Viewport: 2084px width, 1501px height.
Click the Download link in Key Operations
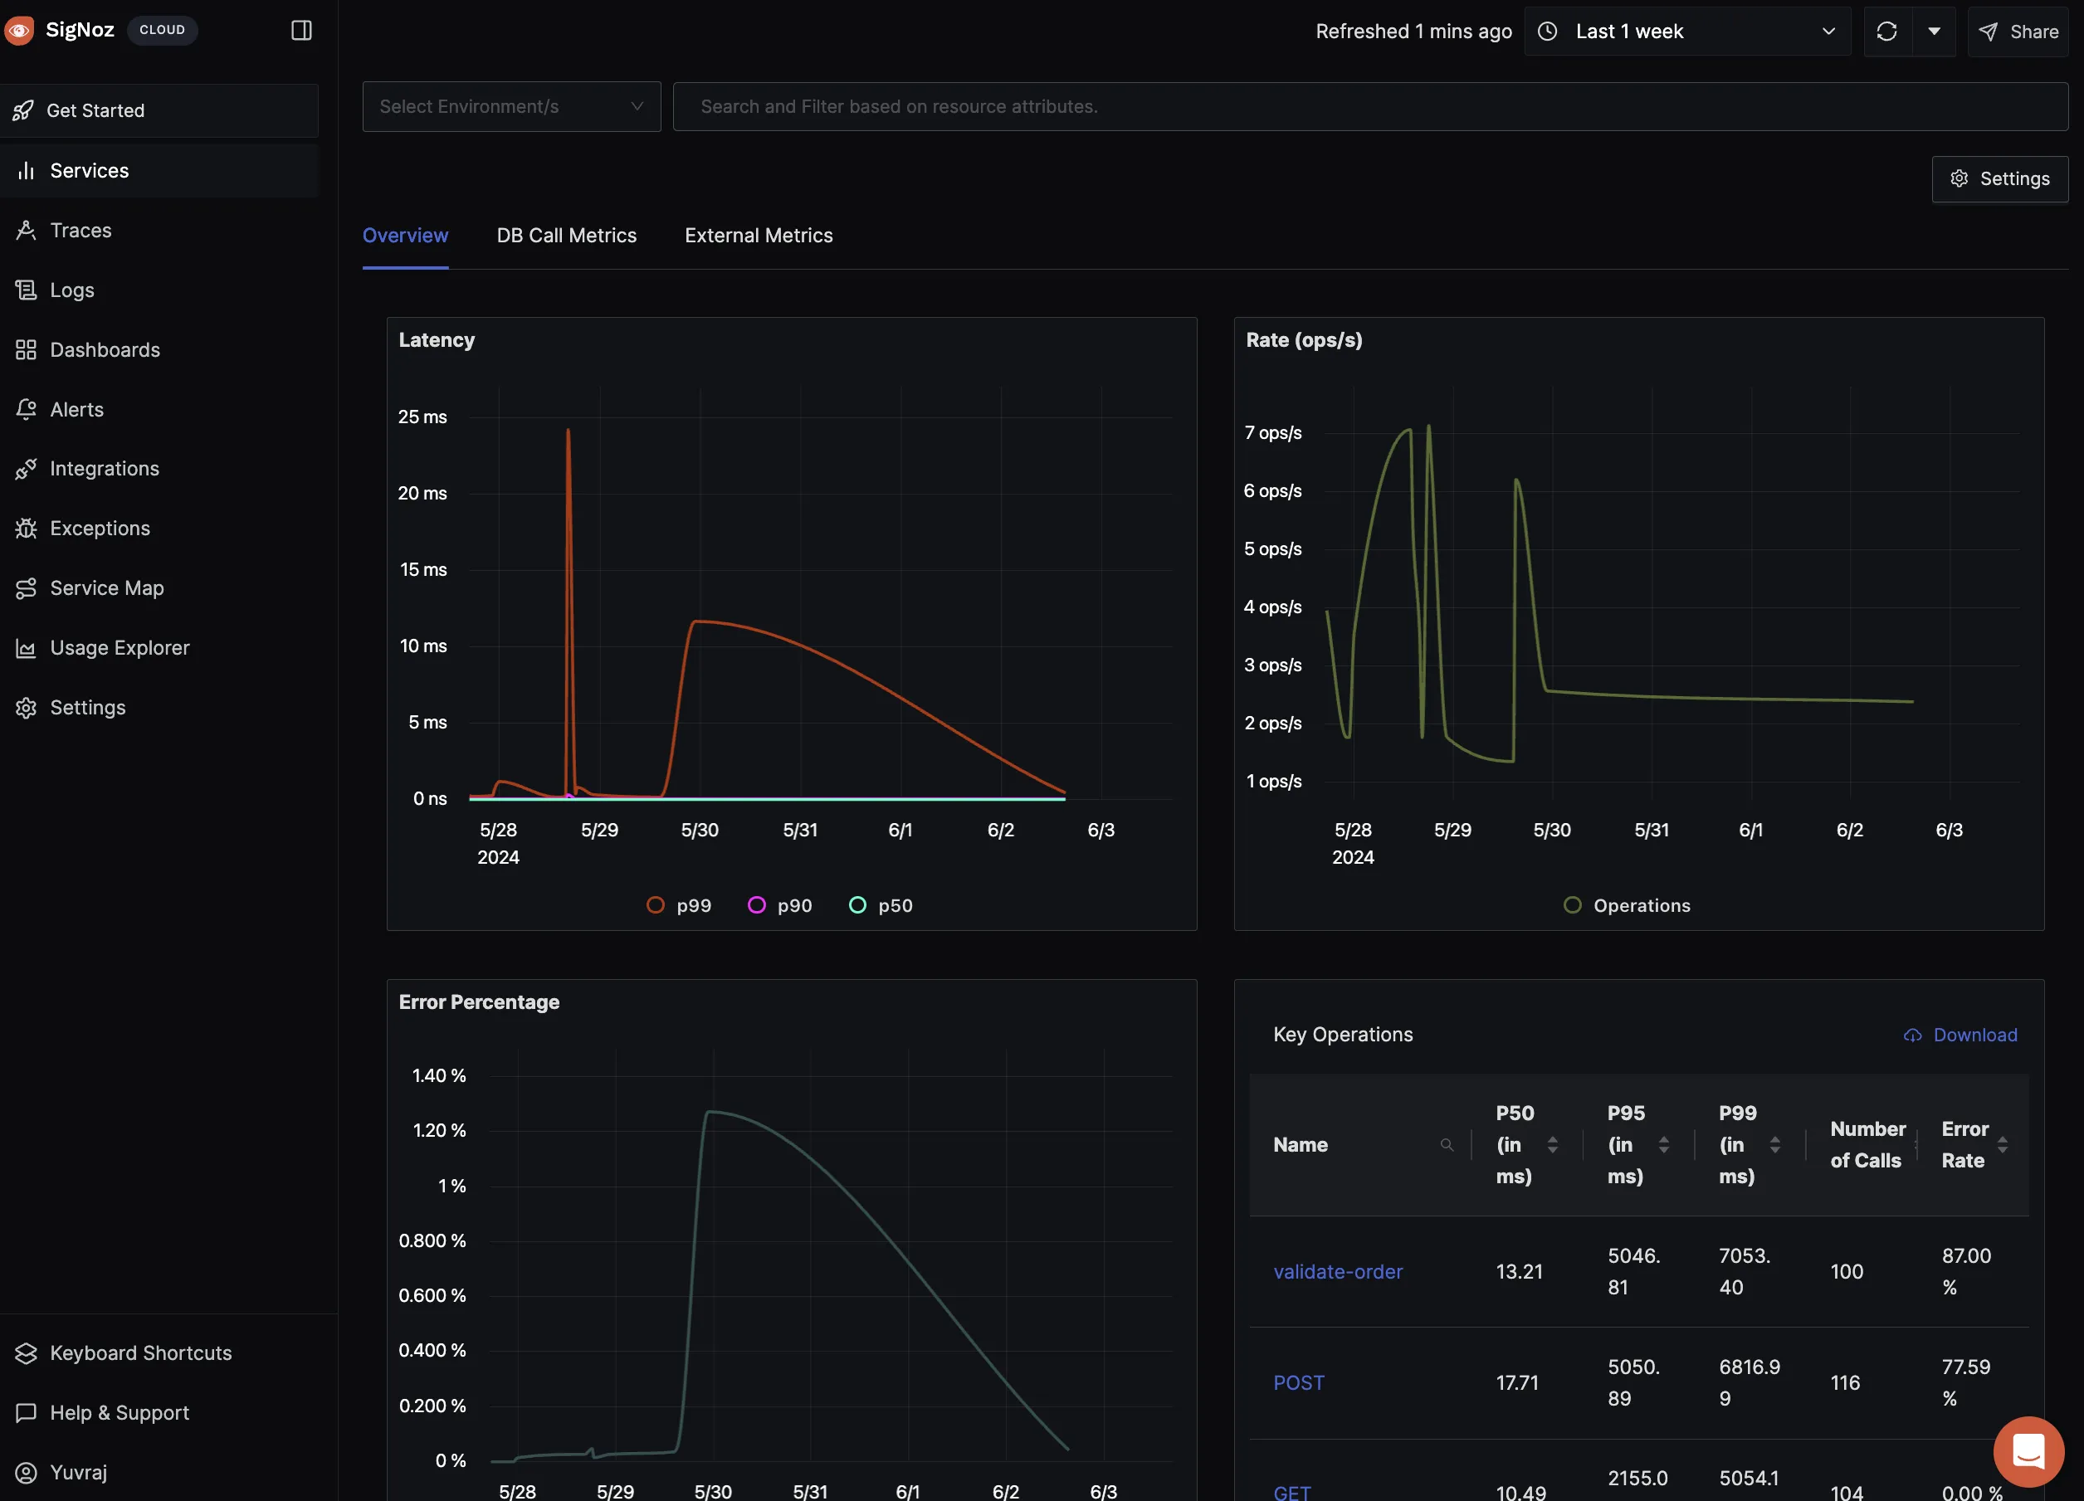[x=1974, y=1035]
